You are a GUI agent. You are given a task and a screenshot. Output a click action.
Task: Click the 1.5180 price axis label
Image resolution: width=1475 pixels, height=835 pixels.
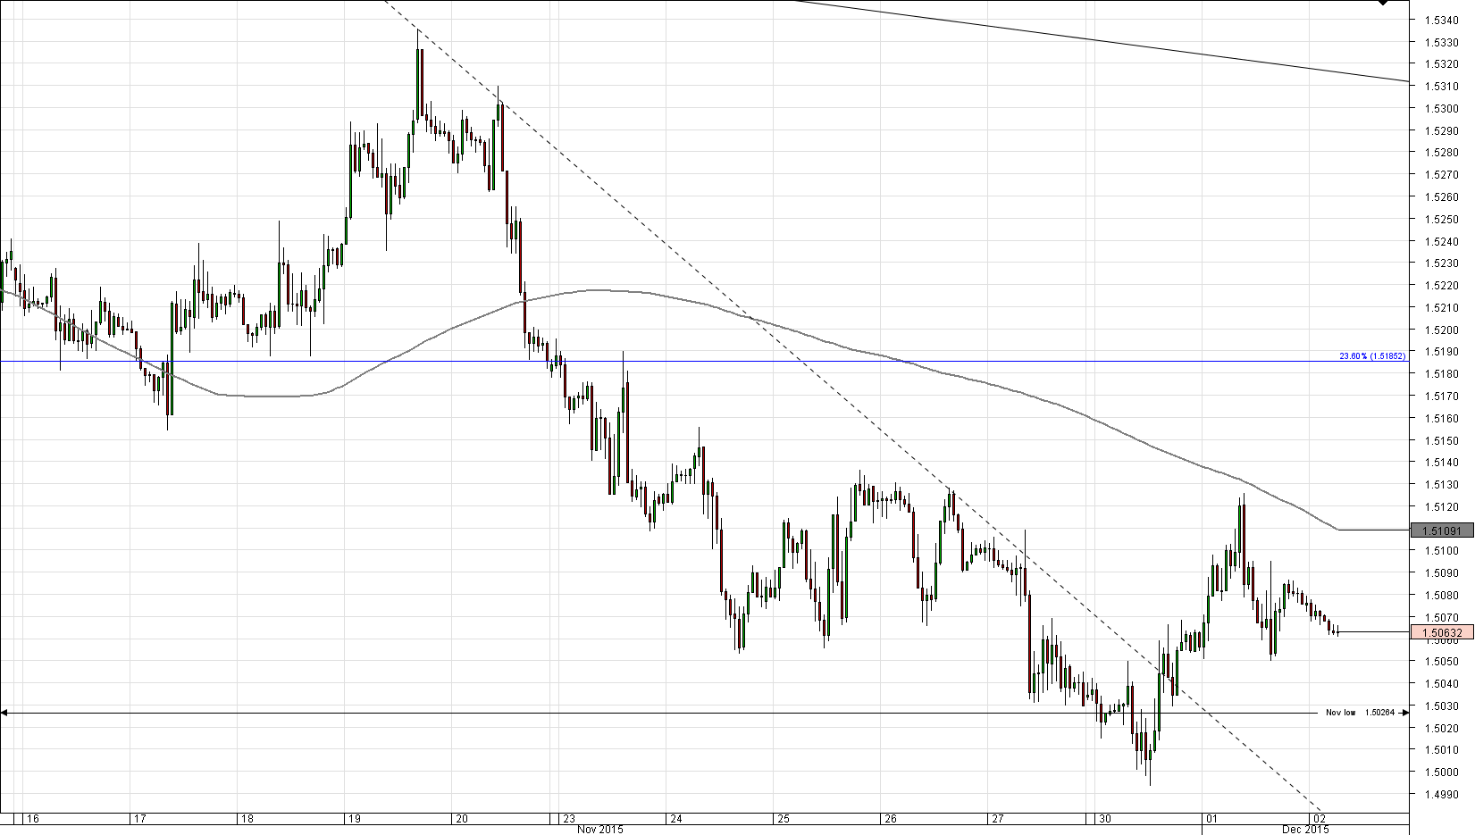click(1444, 374)
